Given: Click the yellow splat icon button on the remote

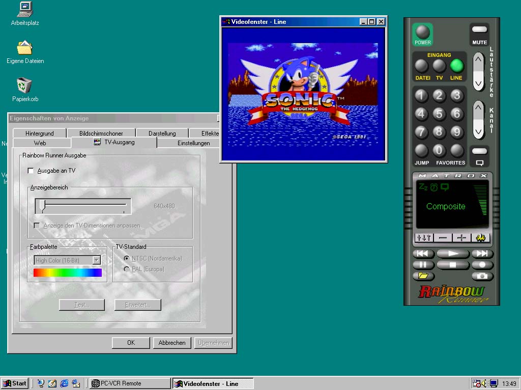Looking at the screenshot, I should coord(480,238).
